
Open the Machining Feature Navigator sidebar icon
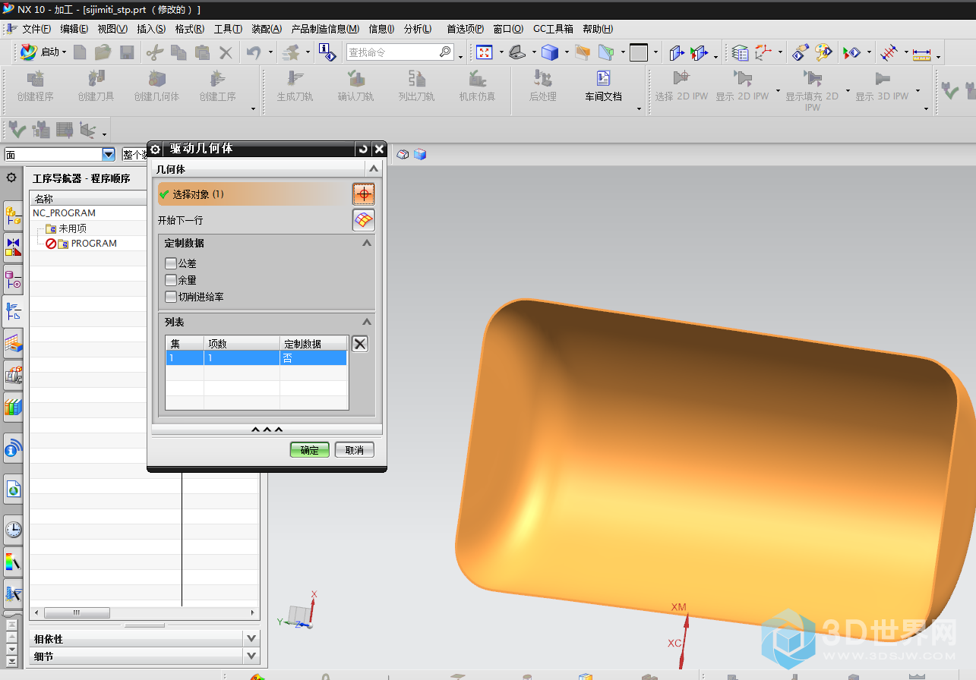click(13, 343)
